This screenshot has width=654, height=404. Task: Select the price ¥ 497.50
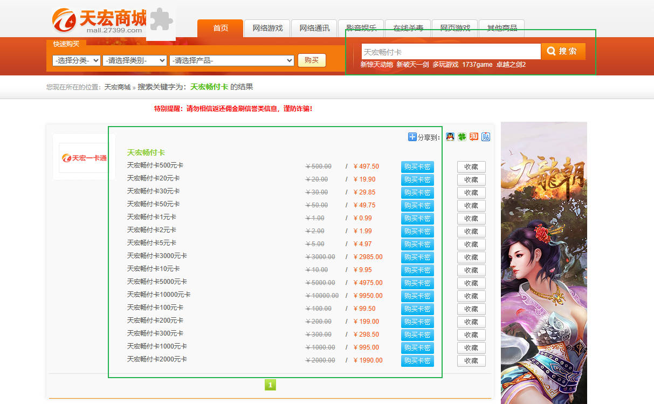pyautogui.click(x=366, y=166)
